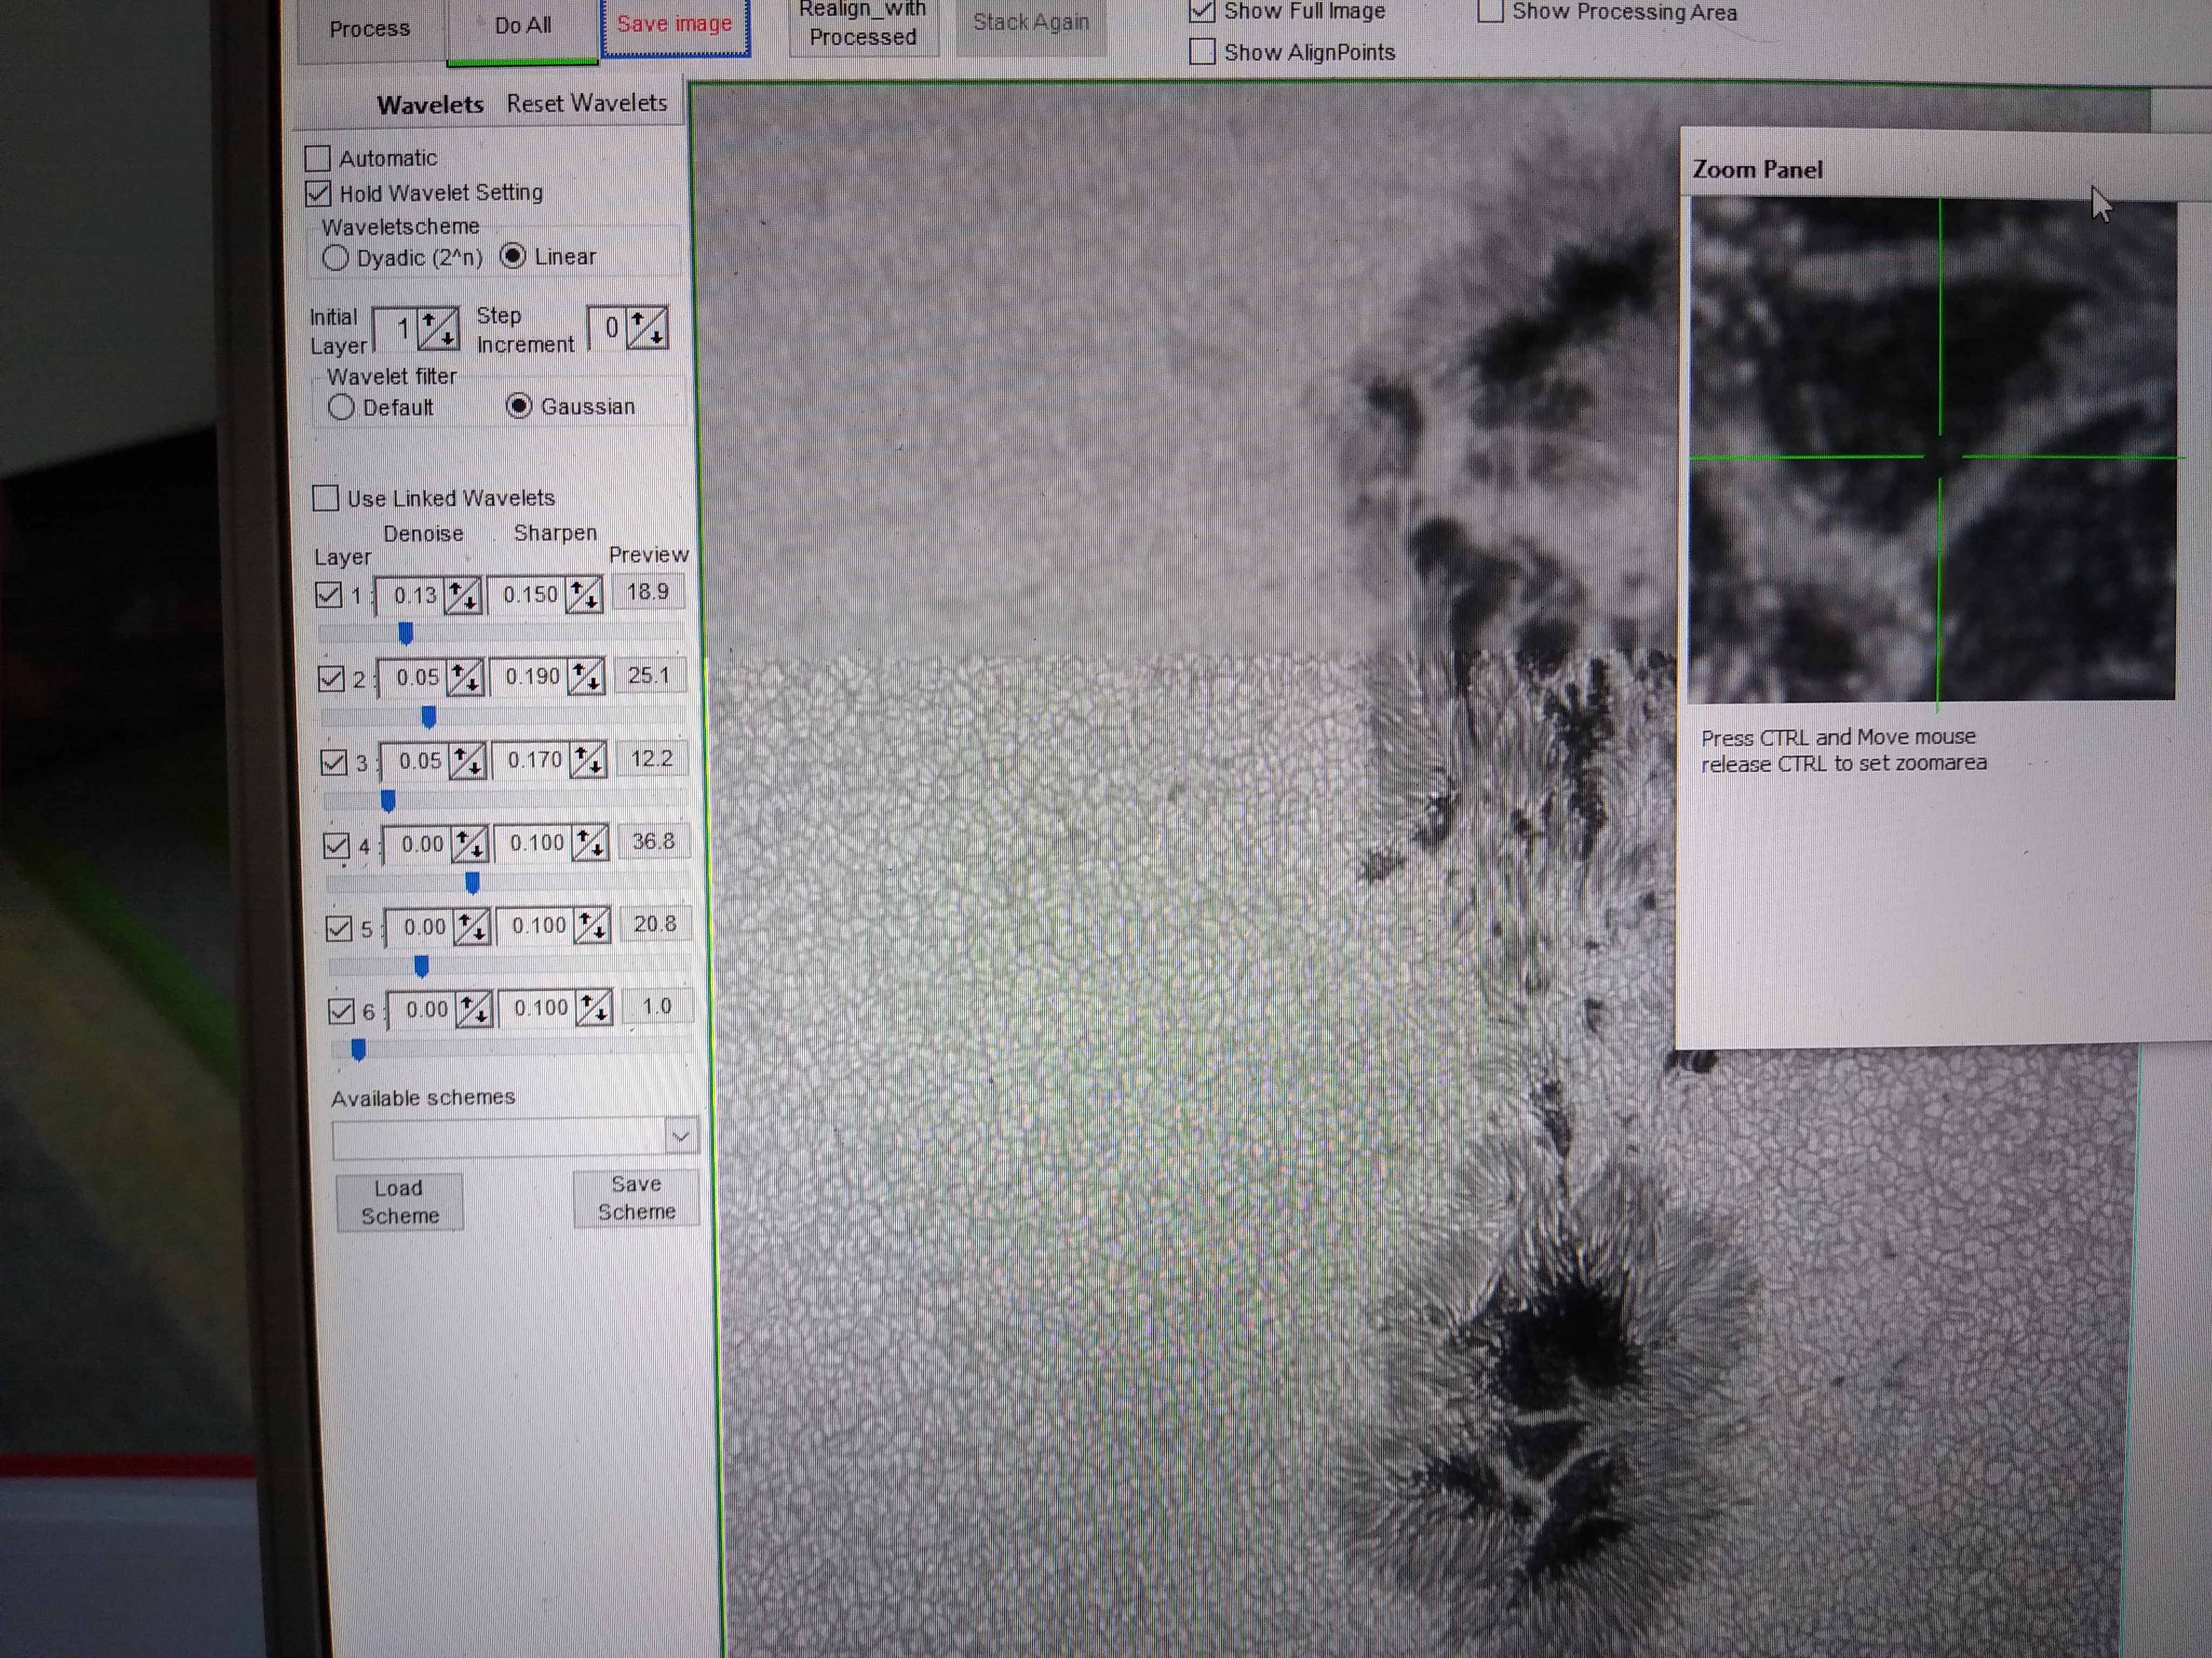Screen dimensions: 2212x1658
Task: Toggle layer 3 checkbox
Action: click(334, 763)
